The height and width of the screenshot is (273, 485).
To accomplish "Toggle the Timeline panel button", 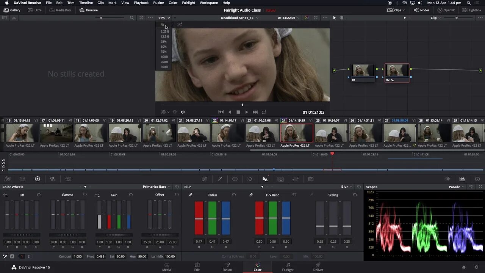I will point(89,10).
